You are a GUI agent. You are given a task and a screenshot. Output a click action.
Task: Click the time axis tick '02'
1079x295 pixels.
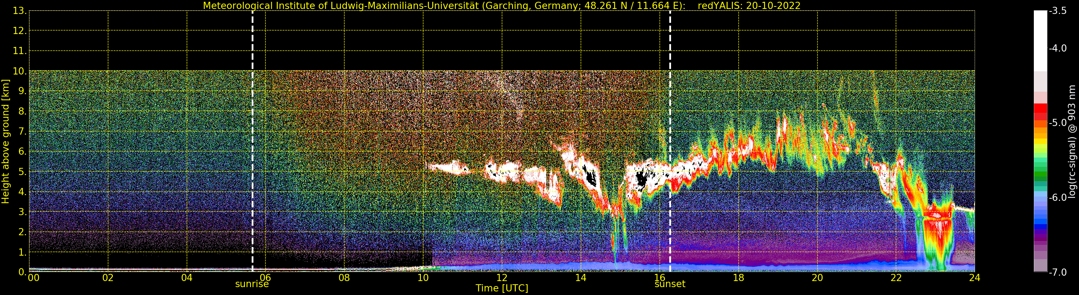click(x=108, y=278)
